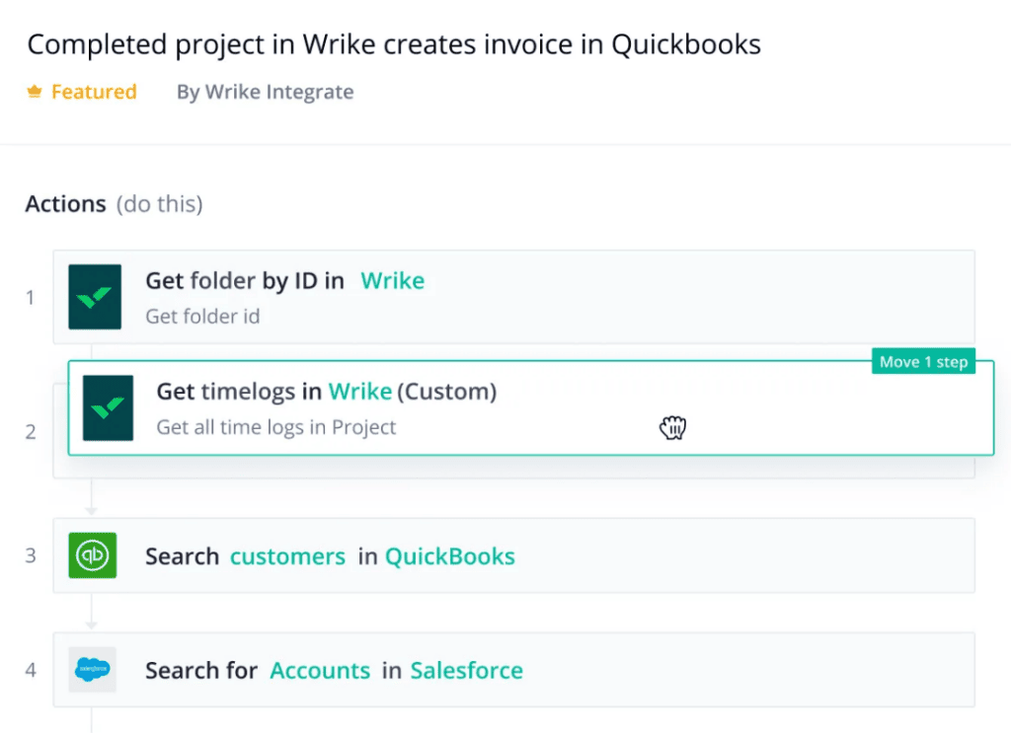Select the Get timelogs in Wrike step card
The width and height of the screenshot is (1011, 733).
(x=530, y=407)
